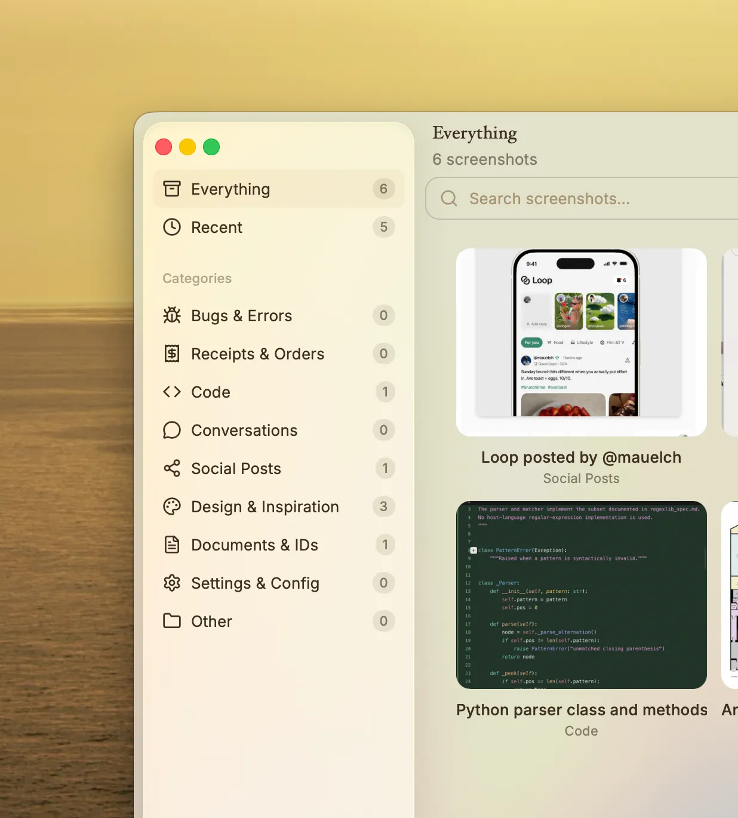The width and height of the screenshot is (738, 818).
Task: Click the Documents & IDs category label
Action: tap(255, 545)
